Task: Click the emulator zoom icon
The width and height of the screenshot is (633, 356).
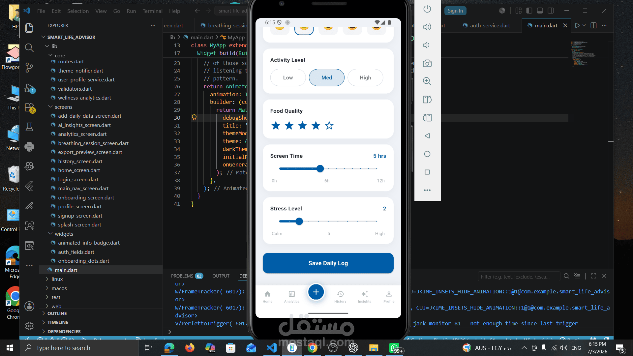Action: pos(427,81)
